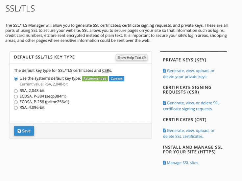Viewport: 242px width, 181px height.
Task: Click the green Recommended badge
Action: pyautogui.click(x=95, y=79)
